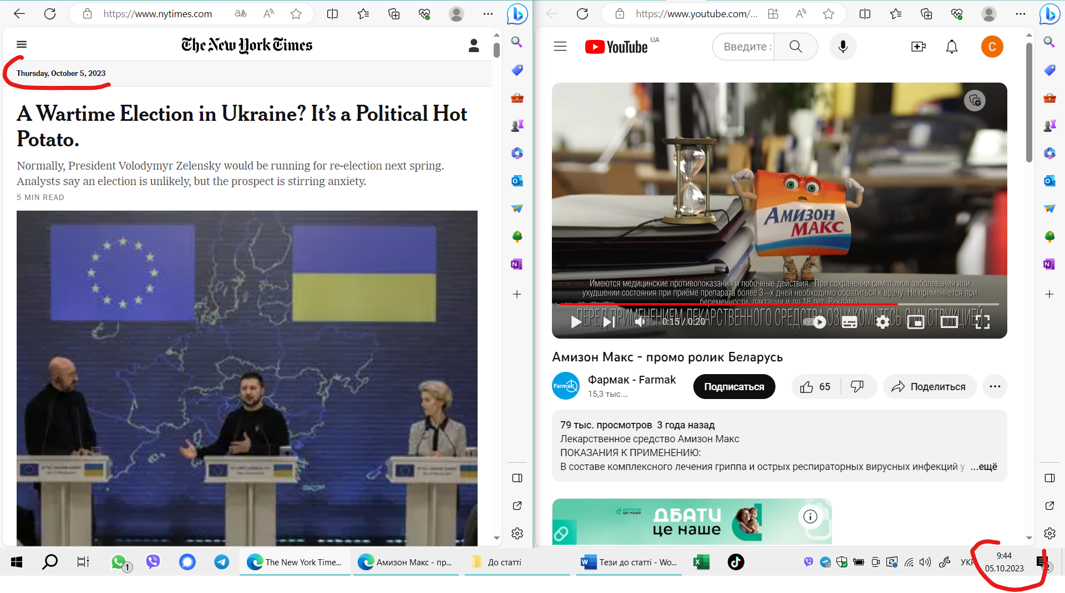Click Поделиться share button
This screenshot has height=593, width=1065.
click(x=929, y=387)
